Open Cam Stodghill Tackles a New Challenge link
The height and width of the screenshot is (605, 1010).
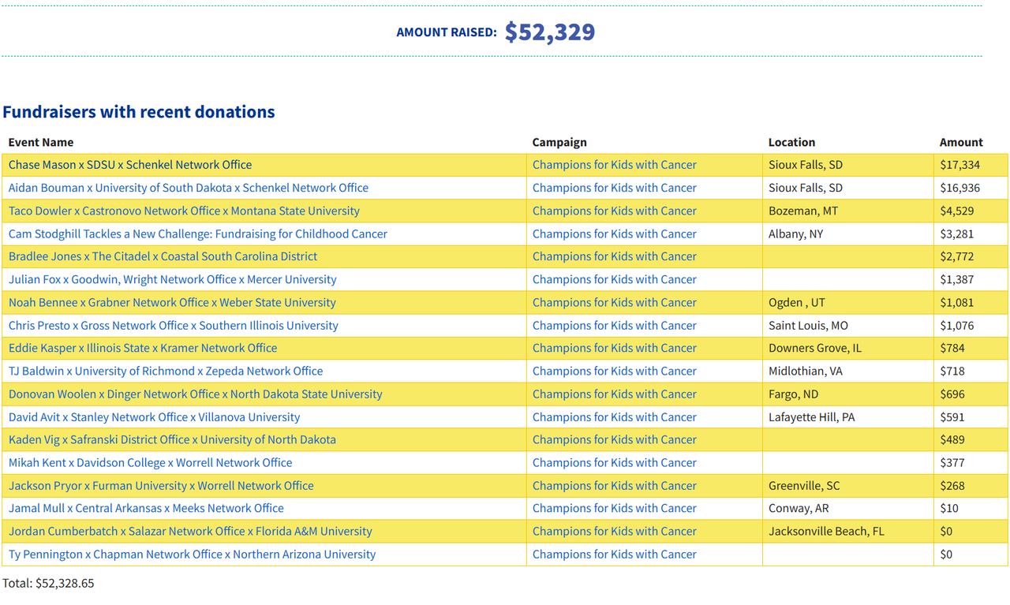tap(198, 233)
